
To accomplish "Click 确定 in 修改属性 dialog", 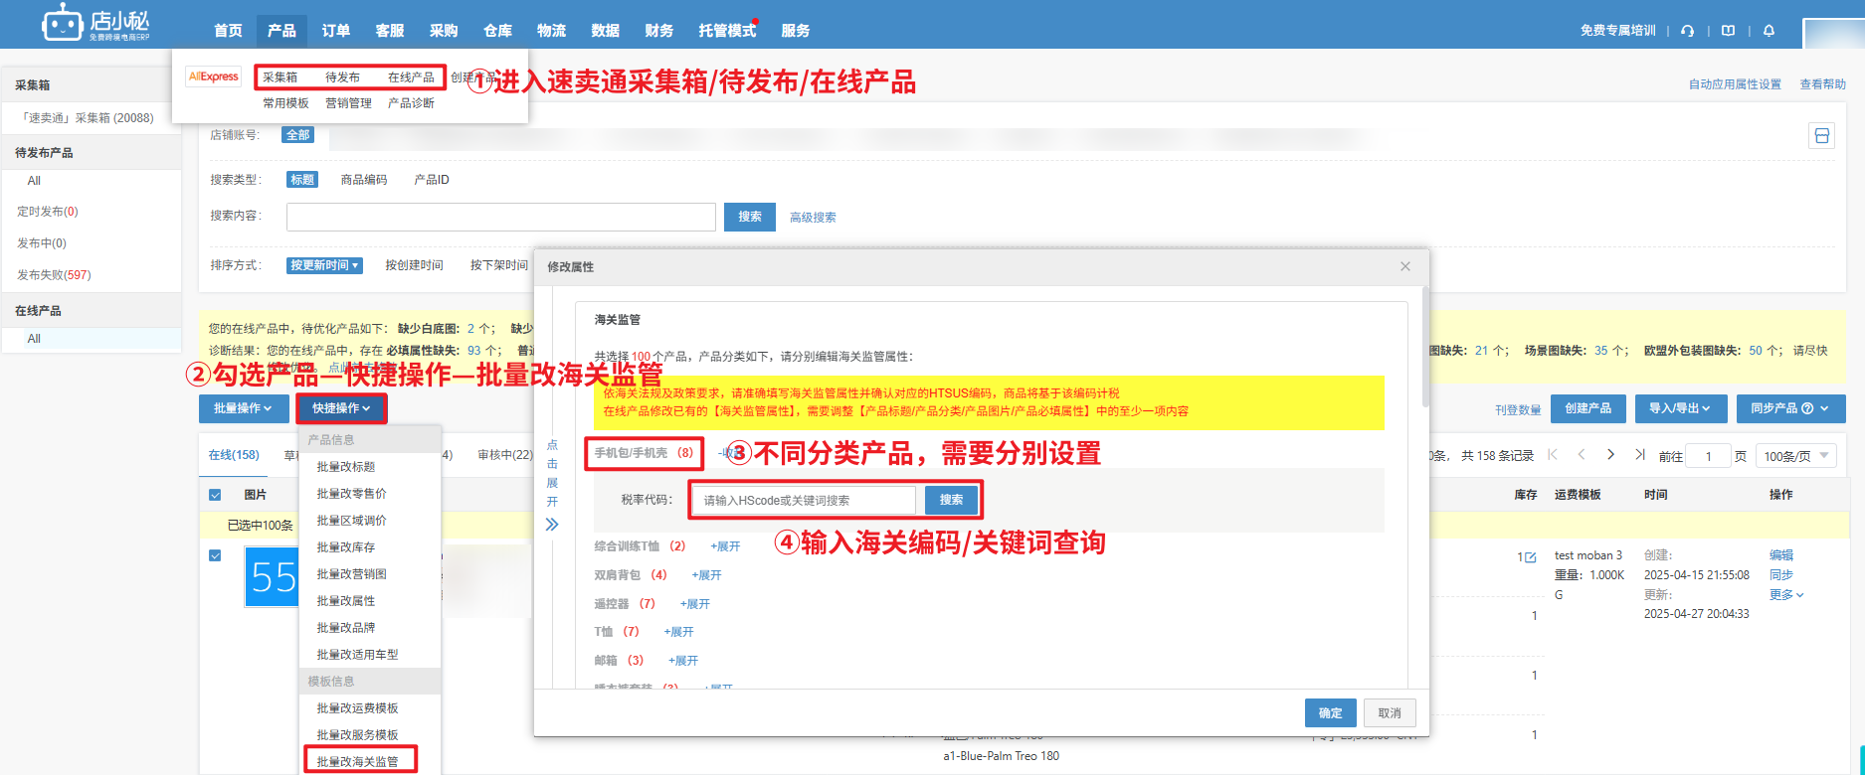I will [x=1331, y=713].
